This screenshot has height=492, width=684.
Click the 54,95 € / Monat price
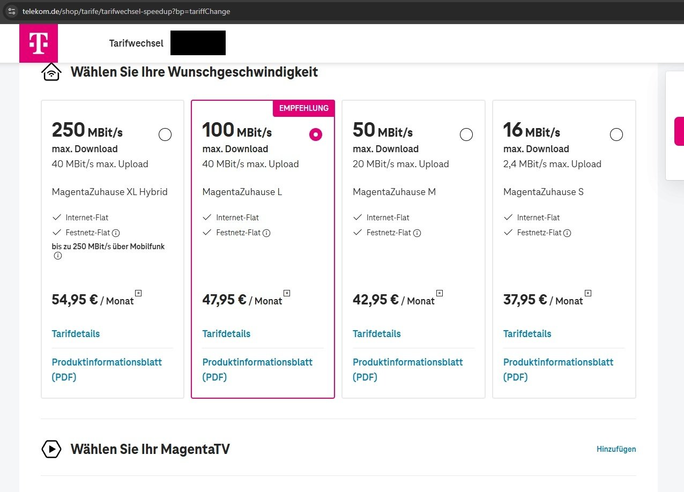coord(93,300)
